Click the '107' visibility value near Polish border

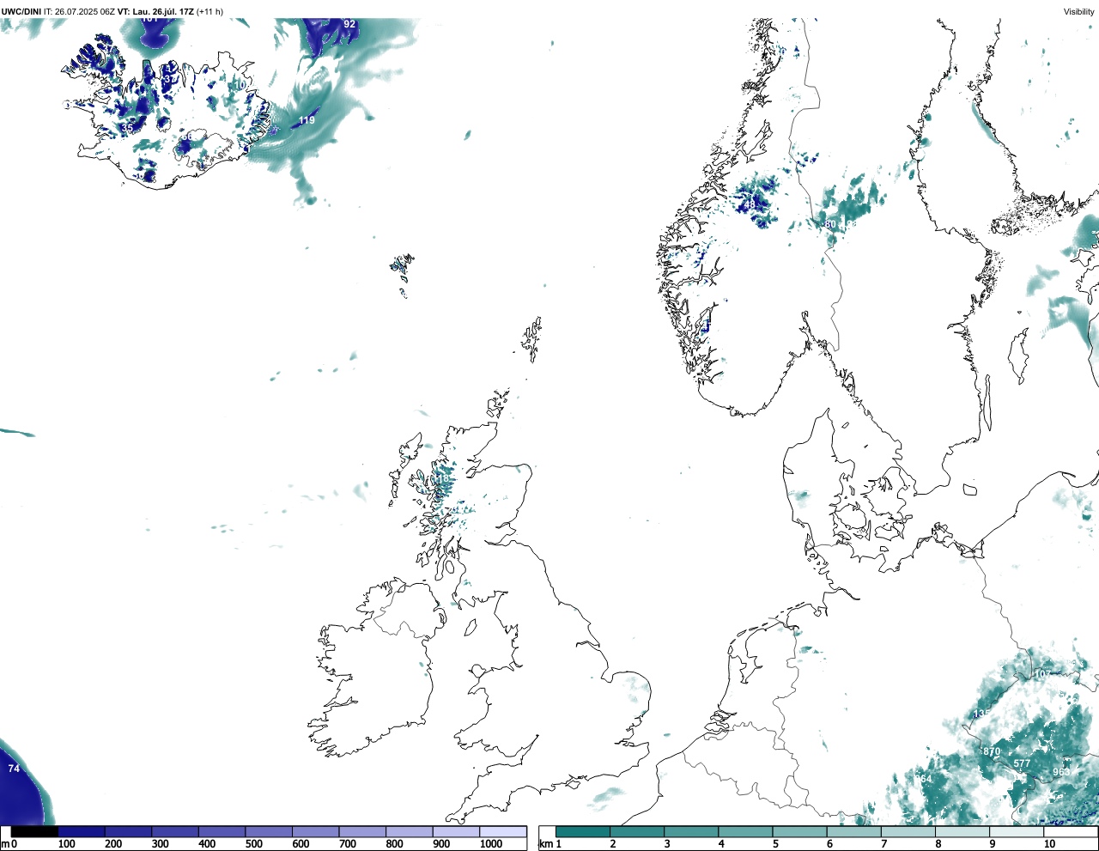pos(1041,675)
